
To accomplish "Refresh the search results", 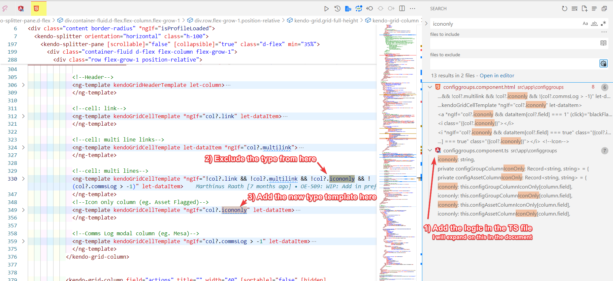I will pyautogui.click(x=565, y=9).
